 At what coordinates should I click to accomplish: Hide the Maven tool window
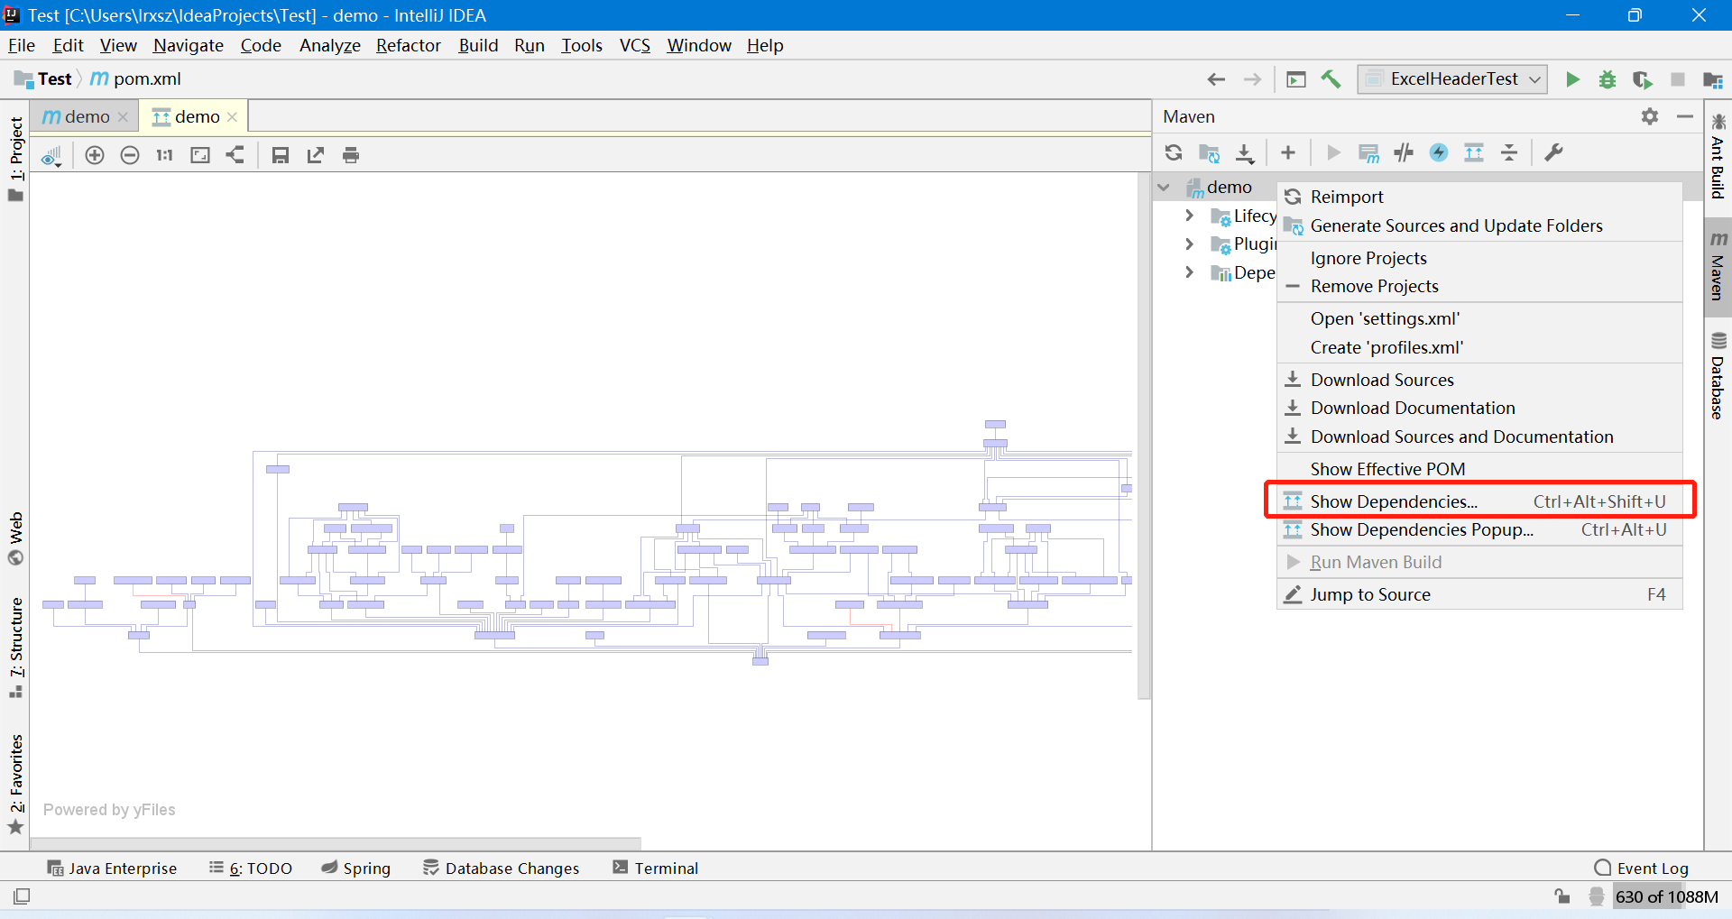click(x=1685, y=116)
